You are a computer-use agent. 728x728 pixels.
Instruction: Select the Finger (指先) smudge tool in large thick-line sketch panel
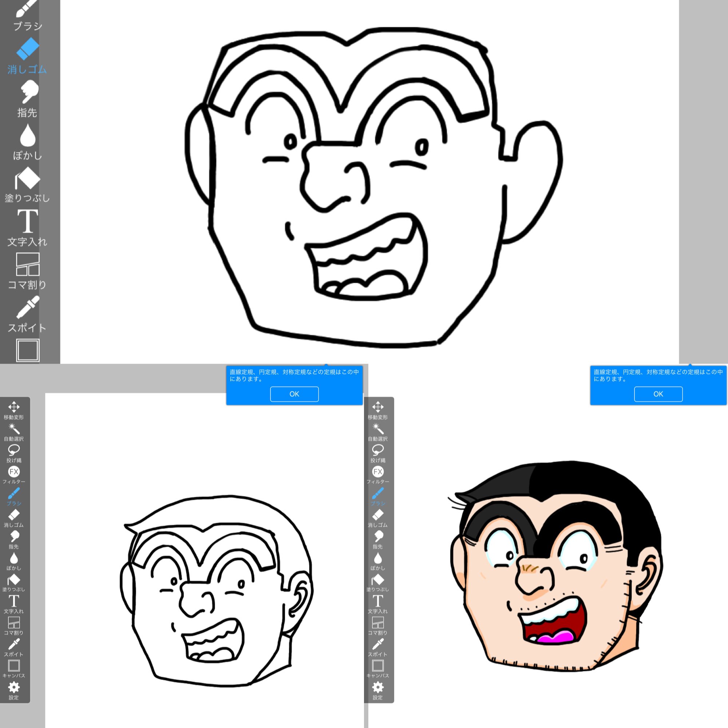click(28, 99)
